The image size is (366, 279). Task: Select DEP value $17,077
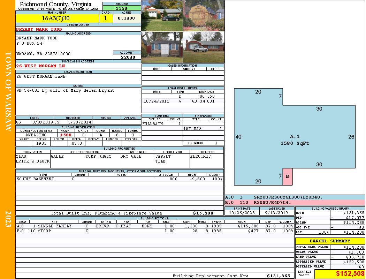tap(355, 218)
